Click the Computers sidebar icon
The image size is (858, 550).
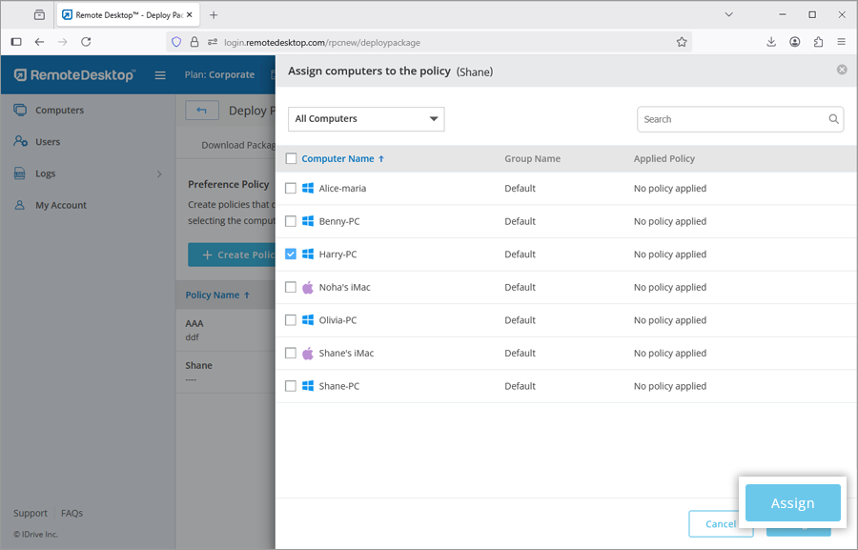tap(20, 110)
